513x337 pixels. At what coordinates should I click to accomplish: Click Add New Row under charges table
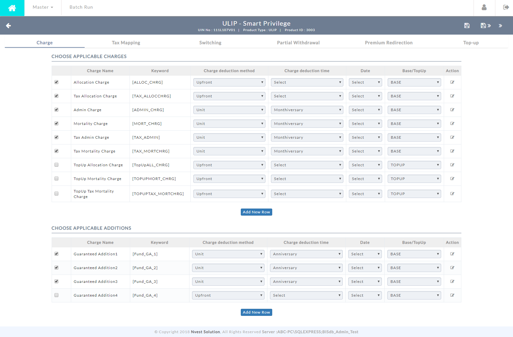[256, 212]
